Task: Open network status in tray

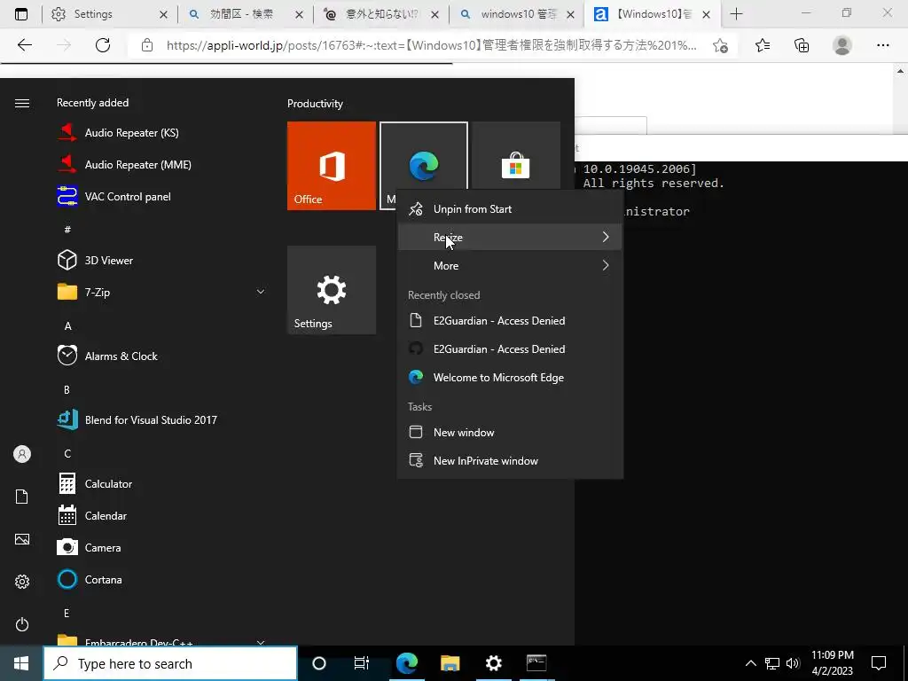Action: click(x=772, y=663)
